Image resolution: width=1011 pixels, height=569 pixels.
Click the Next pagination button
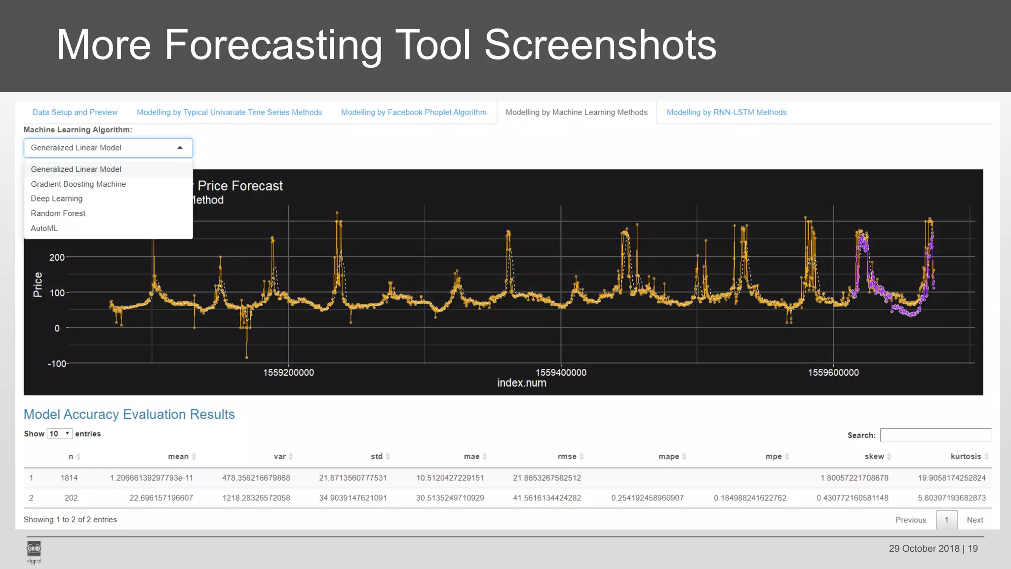point(974,520)
